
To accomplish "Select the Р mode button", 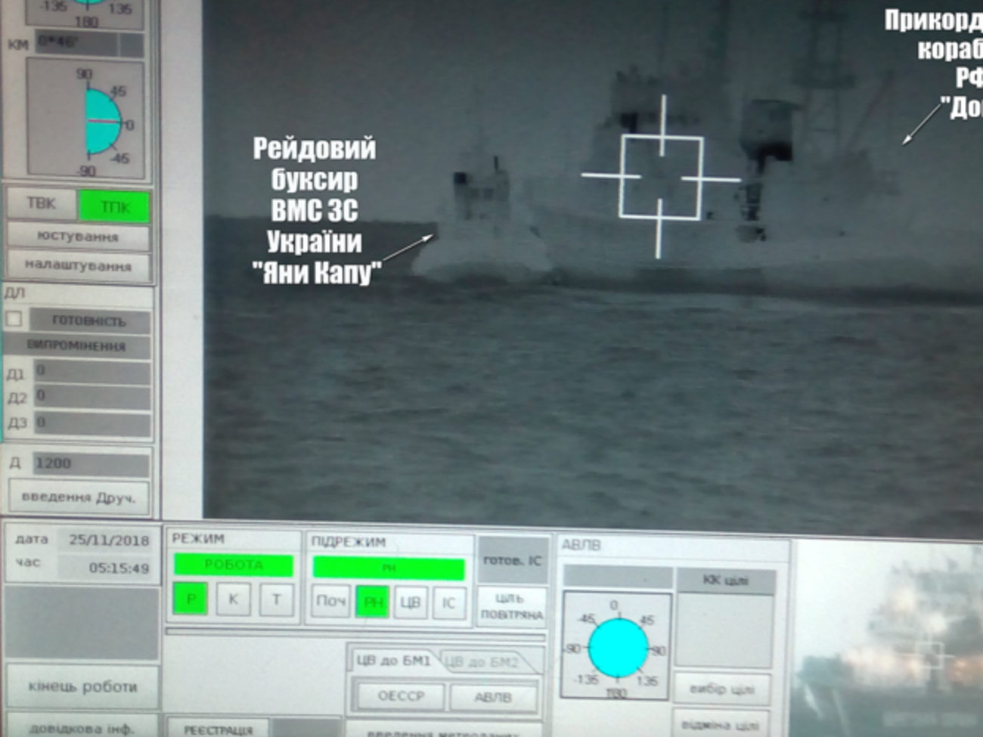I will tap(191, 599).
